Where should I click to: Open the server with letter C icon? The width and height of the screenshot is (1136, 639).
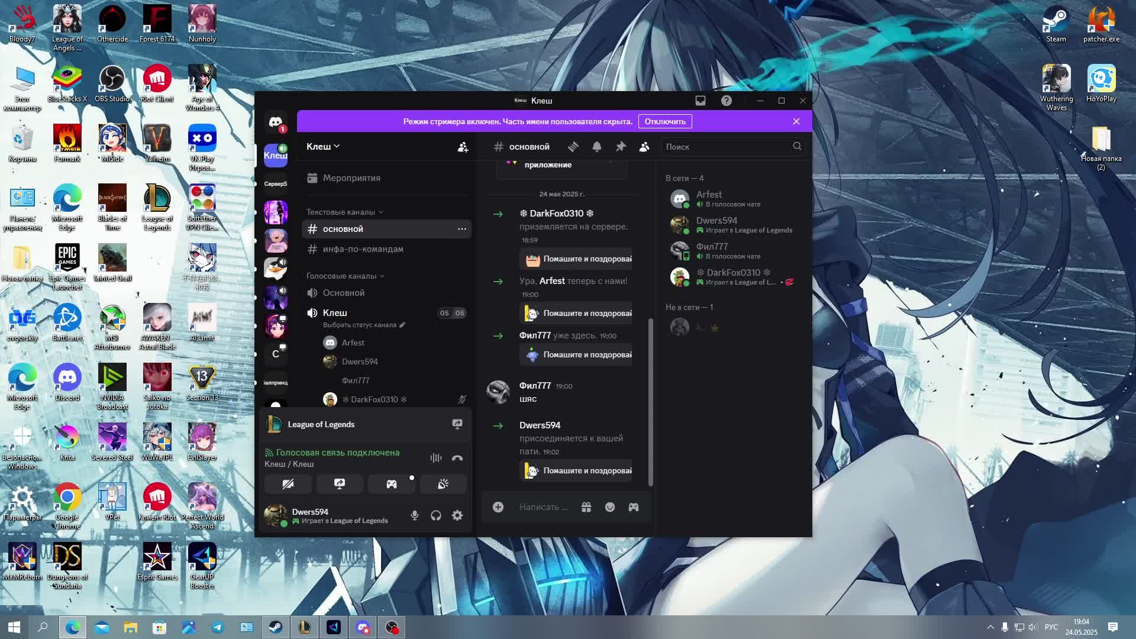(x=275, y=354)
